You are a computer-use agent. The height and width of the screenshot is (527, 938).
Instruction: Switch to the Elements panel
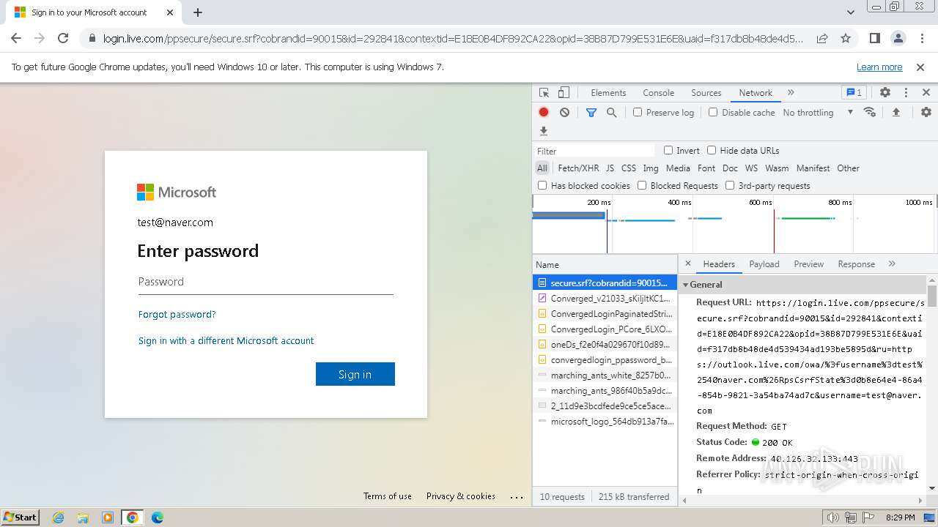(608, 93)
